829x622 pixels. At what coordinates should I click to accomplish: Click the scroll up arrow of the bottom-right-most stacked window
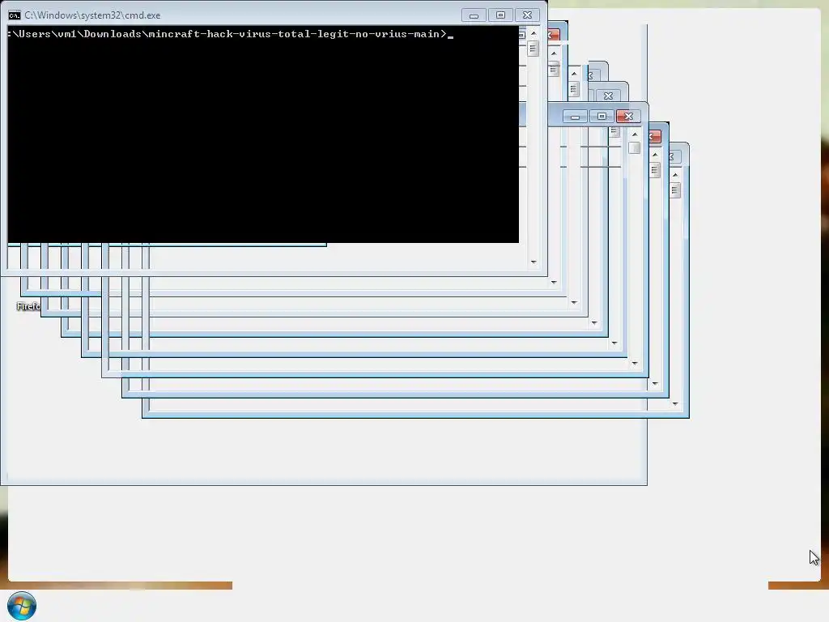(x=675, y=175)
